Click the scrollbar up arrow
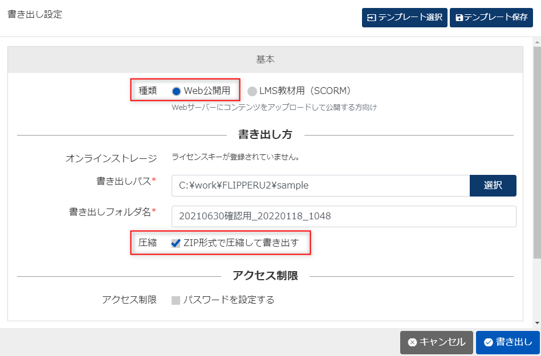This screenshot has height=356, width=541. pos(536,42)
